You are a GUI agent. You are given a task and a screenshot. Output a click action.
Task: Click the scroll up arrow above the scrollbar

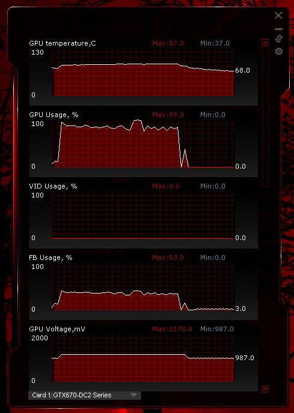(x=266, y=42)
